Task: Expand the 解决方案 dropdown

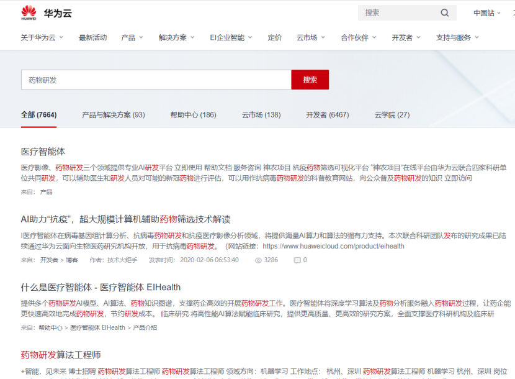Action: tap(176, 37)
